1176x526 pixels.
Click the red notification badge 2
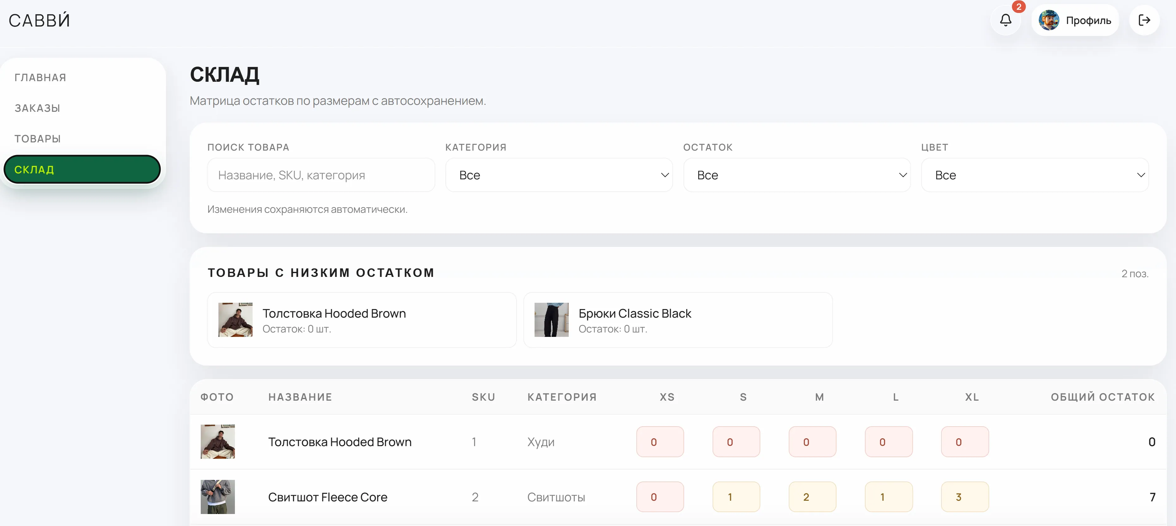(1019, 6)
